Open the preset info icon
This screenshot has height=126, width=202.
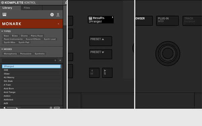coord(51,107)
